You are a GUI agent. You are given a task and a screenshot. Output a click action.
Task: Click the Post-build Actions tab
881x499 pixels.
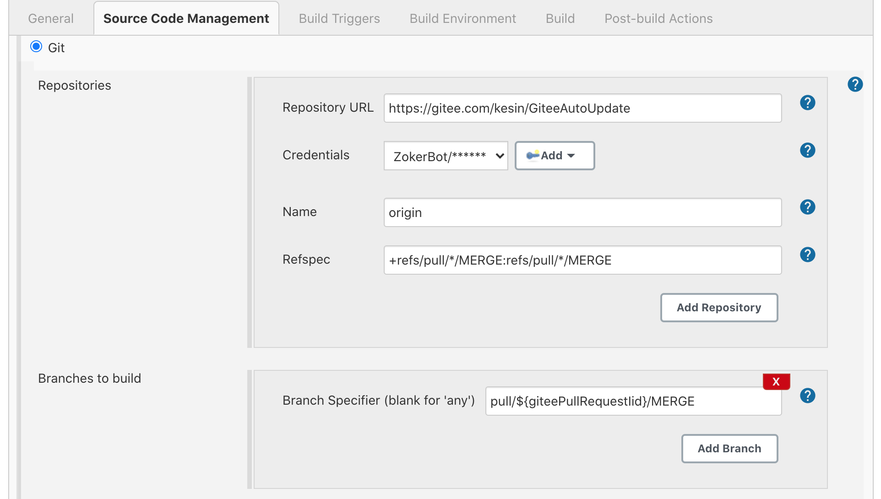pyautogui.click(x=659, y=18)
